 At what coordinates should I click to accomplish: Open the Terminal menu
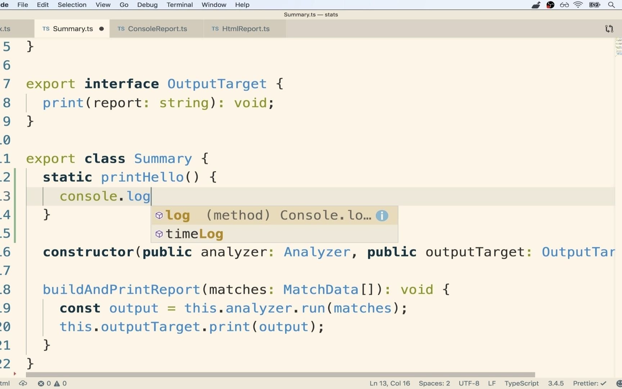point(180,5)
